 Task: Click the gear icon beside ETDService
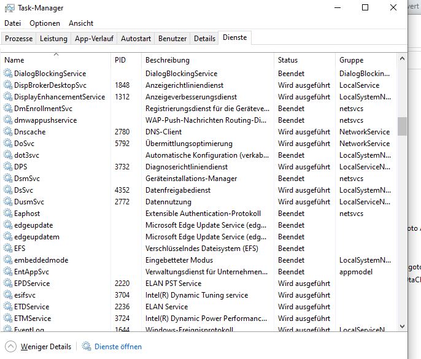[x=8, y=307]
